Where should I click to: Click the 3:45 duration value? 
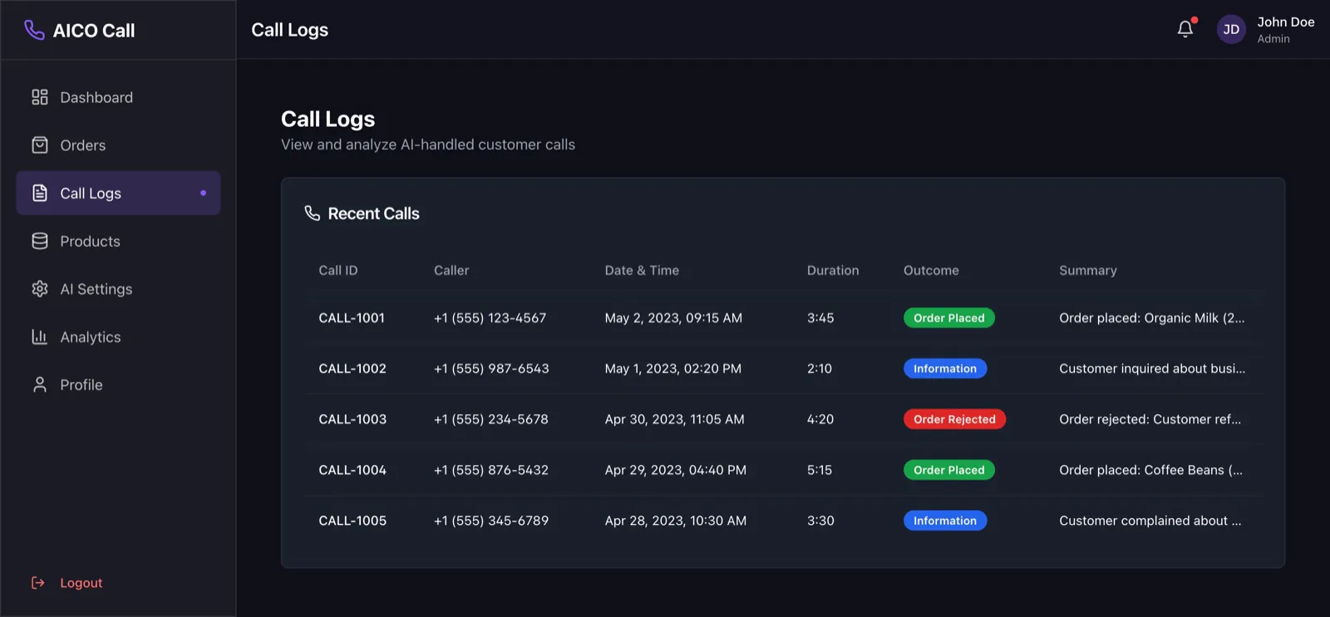[820, 318]
